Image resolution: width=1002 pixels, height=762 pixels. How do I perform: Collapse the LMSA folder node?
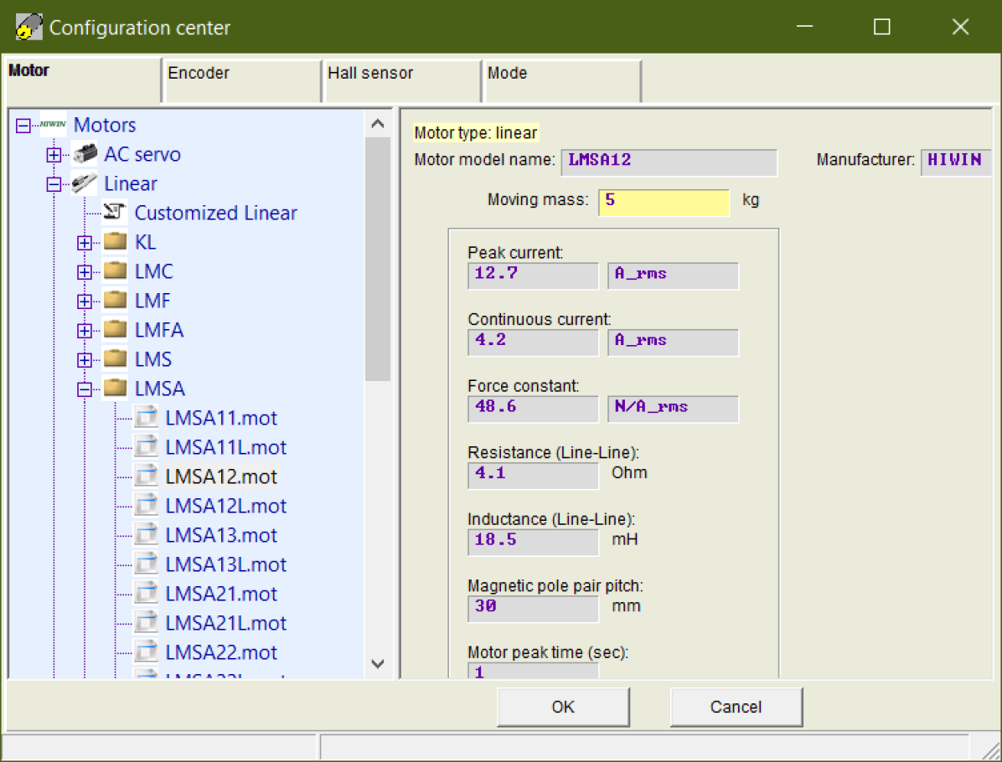pos(84,389)
